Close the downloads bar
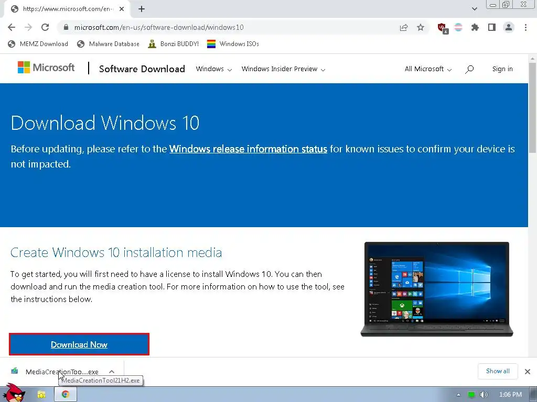The width and height of the screenshot is (537, 402). 528,371
